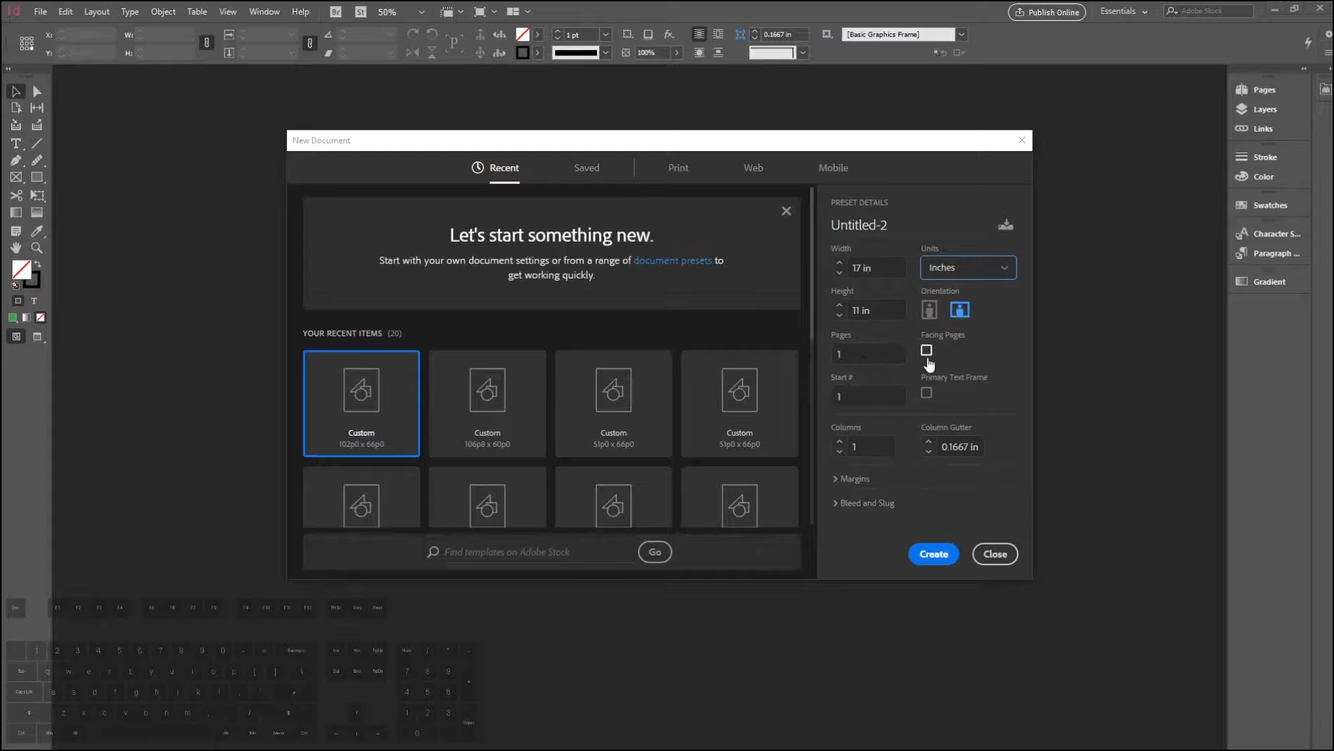Viewport: 1334px width, 751px height.
Task: Select the Type tool in toolbox
Action: [x=16, y=143]
